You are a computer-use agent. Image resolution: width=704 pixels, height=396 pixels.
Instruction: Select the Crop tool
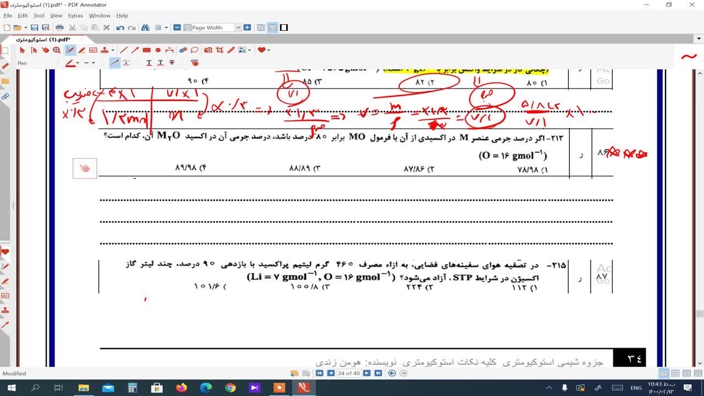click(220, 50)
